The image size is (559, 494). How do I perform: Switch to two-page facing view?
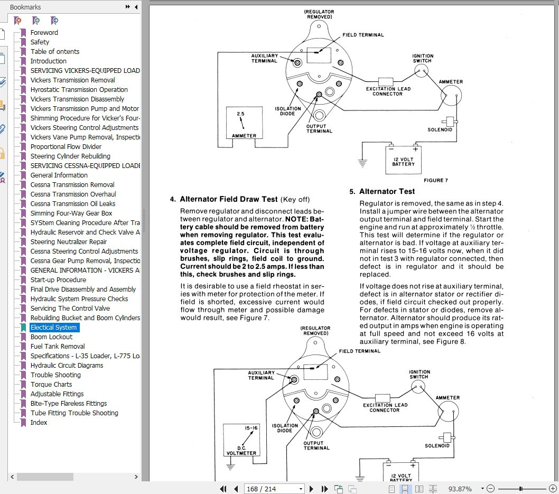tap(420, 489)
